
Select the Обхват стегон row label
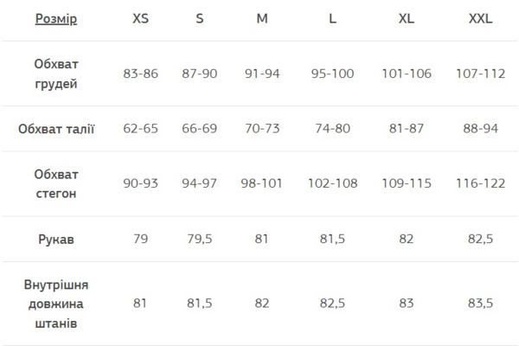pyautogui.click(x=56, y=183)
